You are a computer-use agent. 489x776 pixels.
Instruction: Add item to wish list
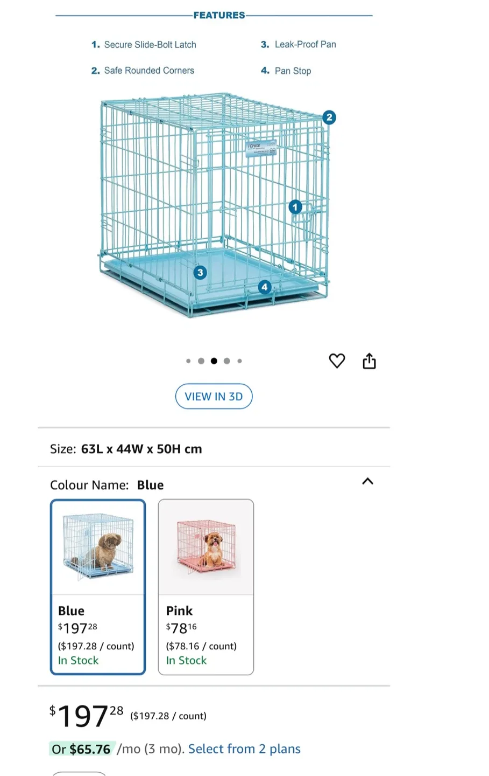(337, 361)
